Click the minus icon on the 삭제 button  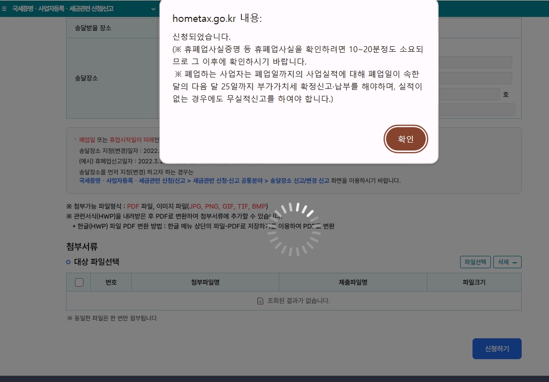pos(515,262)
